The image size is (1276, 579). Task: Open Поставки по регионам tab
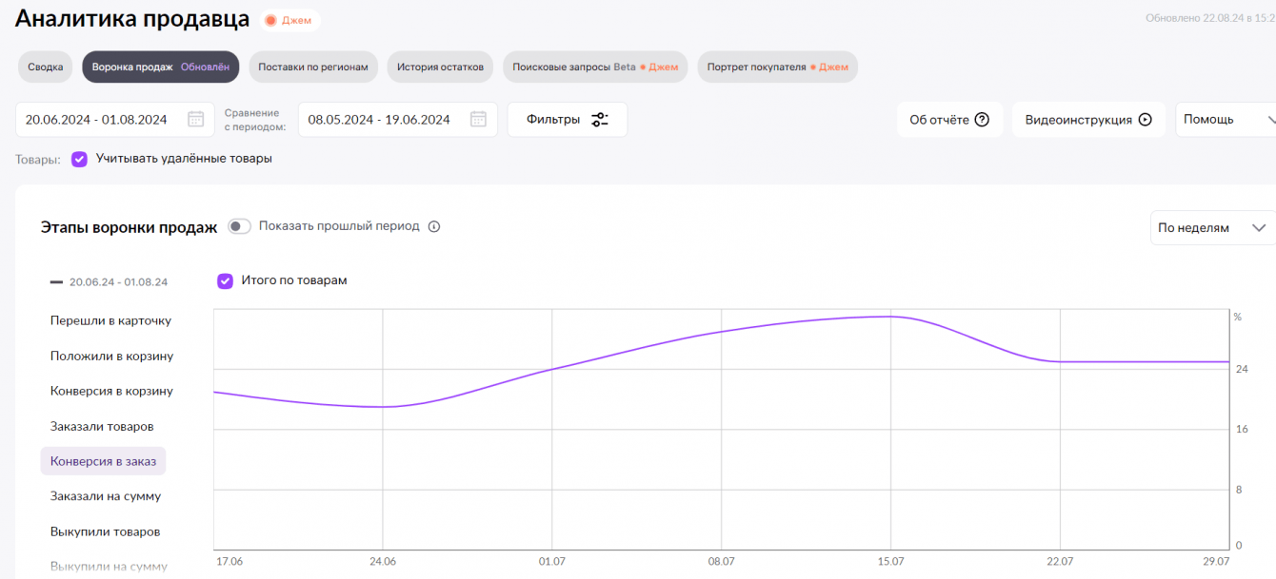313,68
